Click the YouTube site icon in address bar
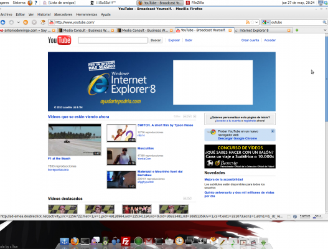Image resolution: width=328 pixels, height=249 pixels. 52,22
